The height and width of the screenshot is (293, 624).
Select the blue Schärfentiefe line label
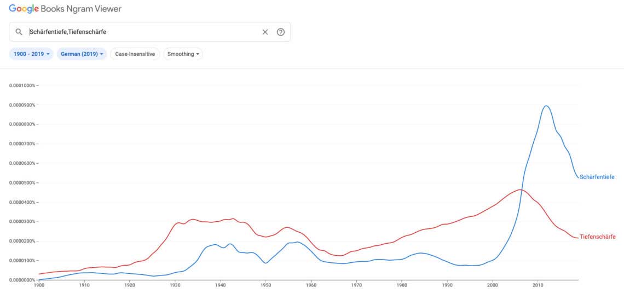597,177
